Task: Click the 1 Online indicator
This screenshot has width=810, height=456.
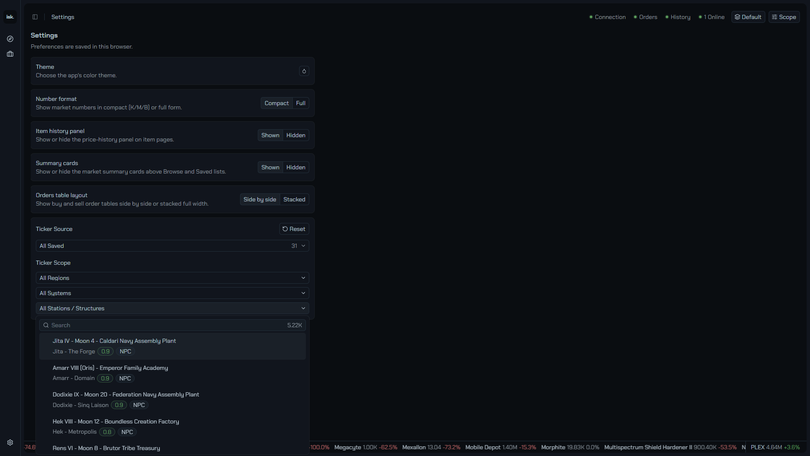Action: 712,17
